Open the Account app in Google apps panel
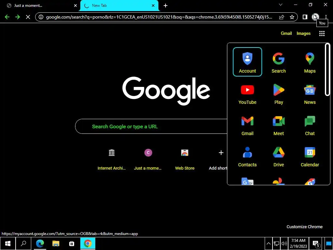333x250 pixels. click(x=247, y=62)
